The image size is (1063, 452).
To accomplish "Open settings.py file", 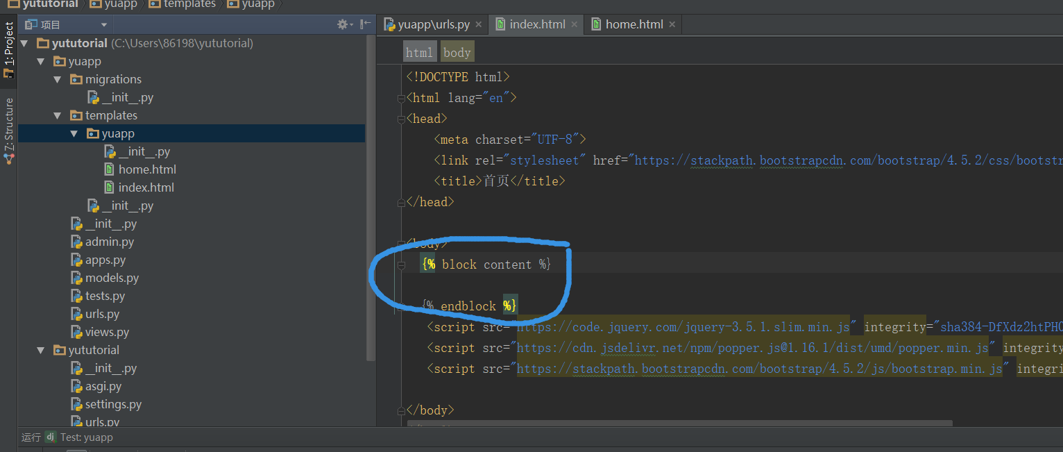I will click(113, 404).
